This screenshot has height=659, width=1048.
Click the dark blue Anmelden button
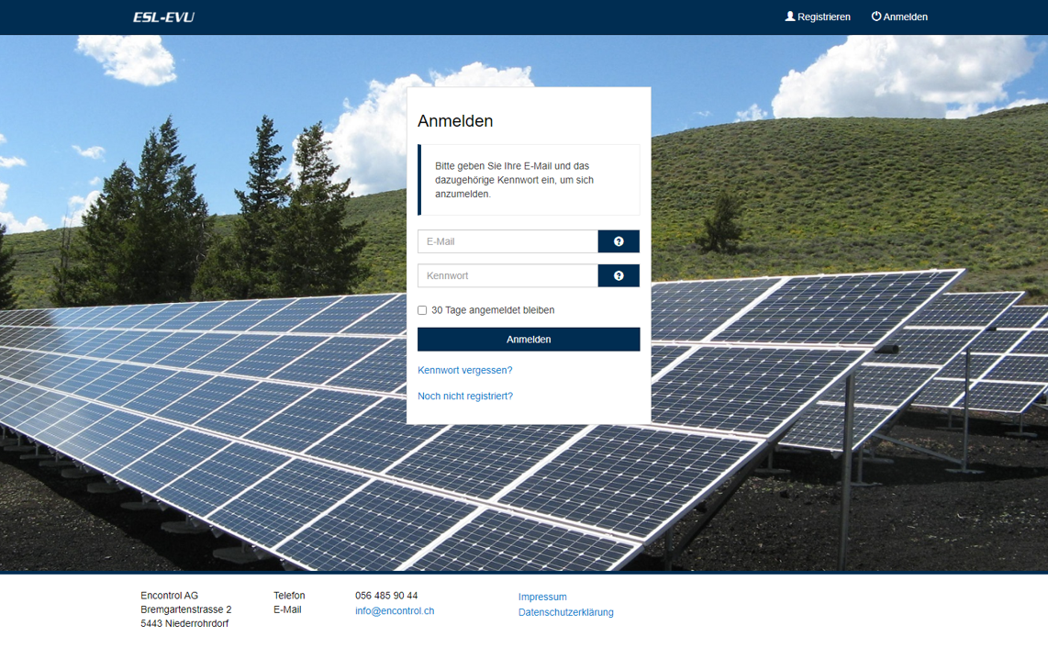pyautogui.click(x=529, y=339)
